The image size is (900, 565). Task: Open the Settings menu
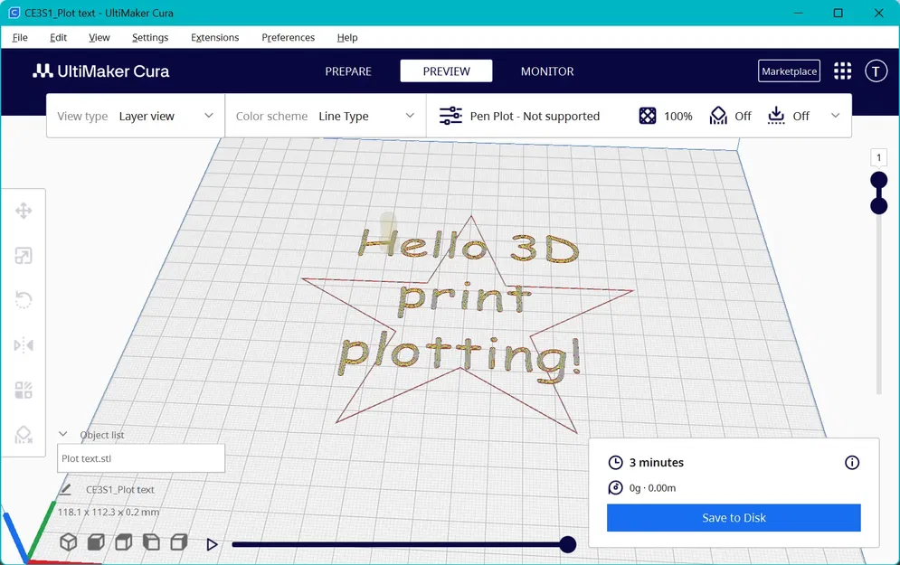click(x=150, y=37)
